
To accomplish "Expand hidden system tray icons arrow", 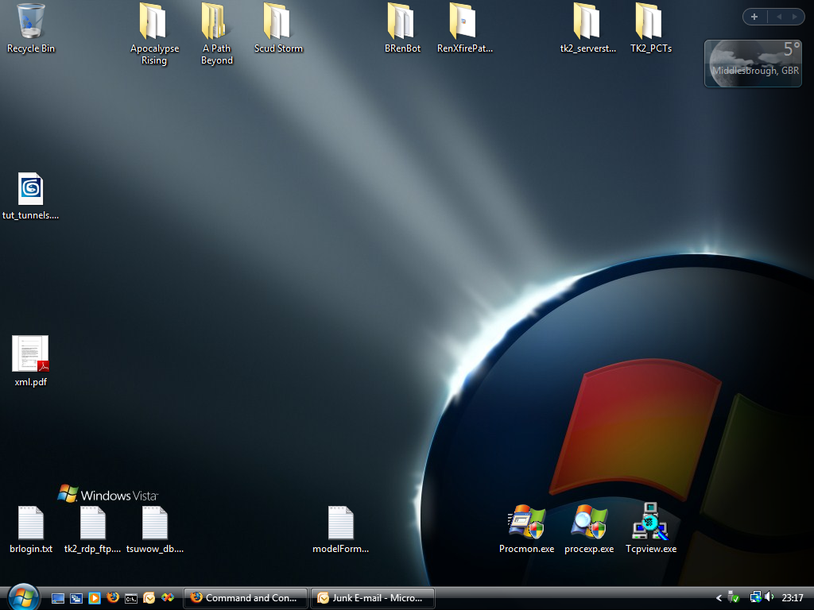I will tap(719, 598).
